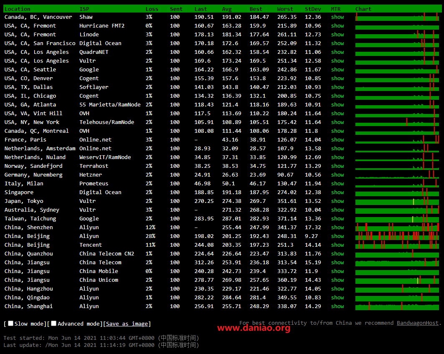
Task: Show MTR for Australia, Sydney Vultr
Action: click(x=337, y=210)
